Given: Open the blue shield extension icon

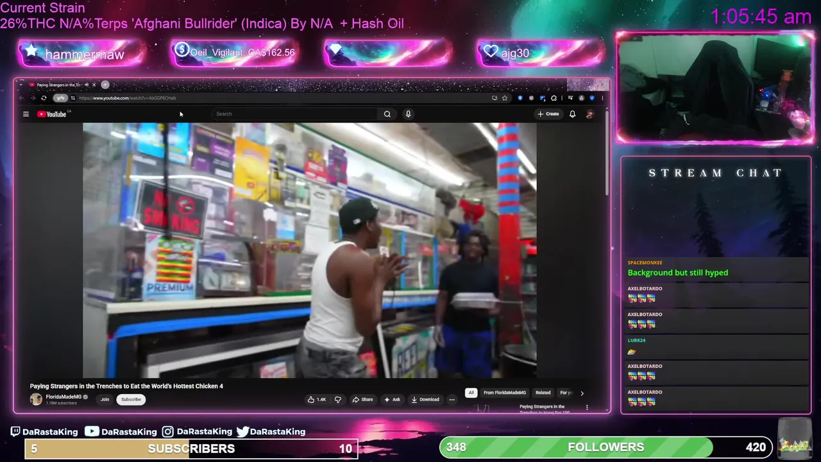Looking at the screenshot, I should click(520, 98).
